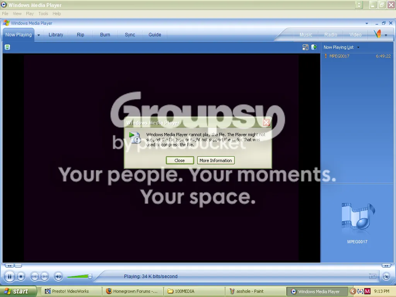
Task: Switch to the Now Playing tab
Action: pos(19,35)
